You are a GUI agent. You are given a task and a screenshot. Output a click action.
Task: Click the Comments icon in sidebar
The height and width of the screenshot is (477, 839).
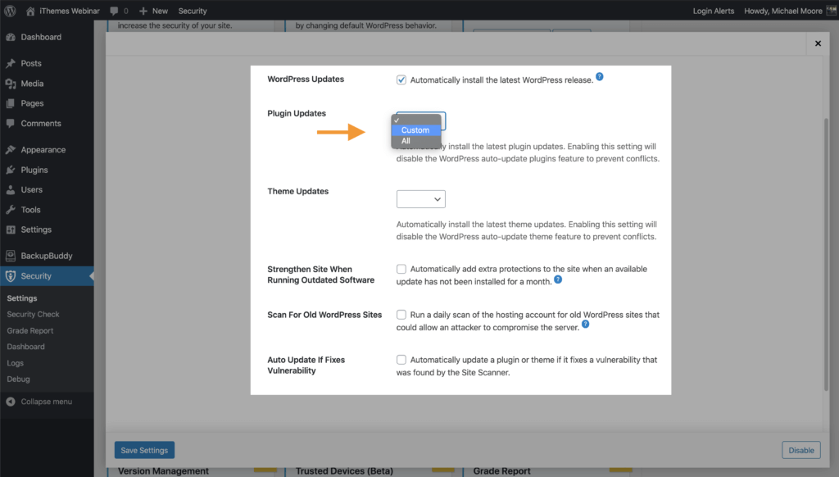[x=11, y=123]
